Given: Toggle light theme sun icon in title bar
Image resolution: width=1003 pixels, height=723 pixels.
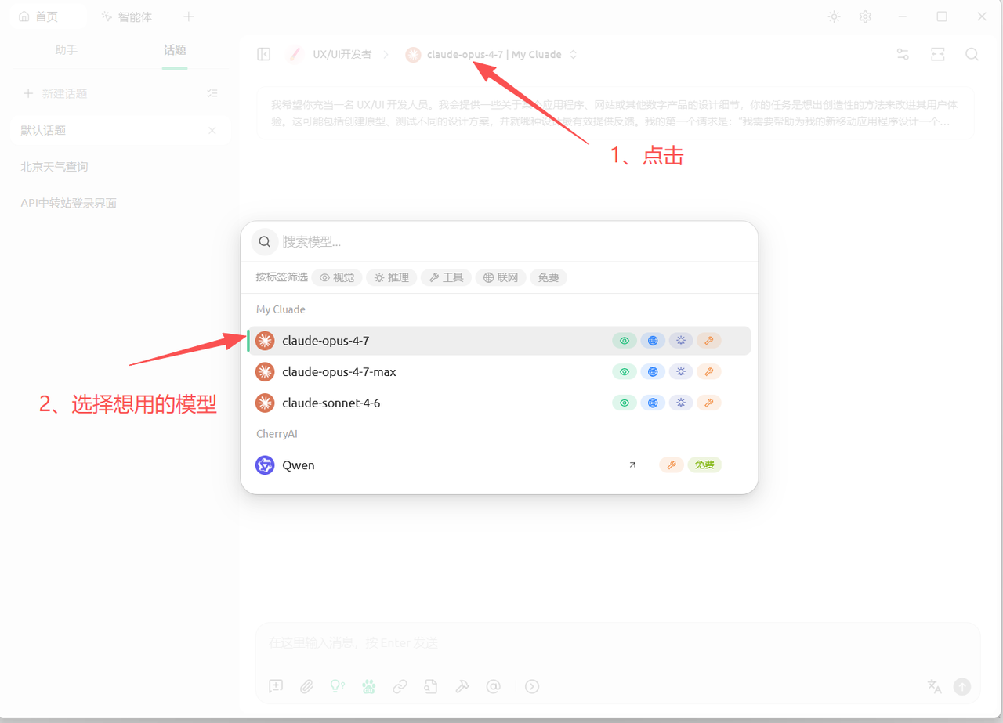Looking at the screenshot, I should [834, 16].
